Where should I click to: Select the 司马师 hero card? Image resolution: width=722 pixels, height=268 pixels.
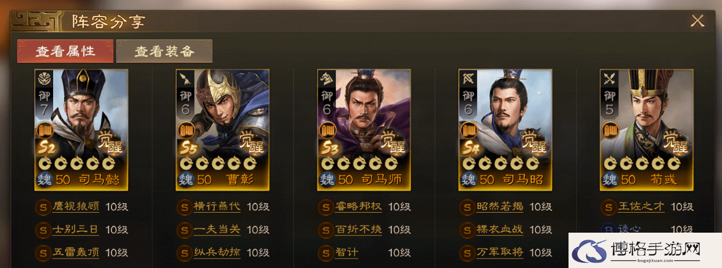(x=364, y=130)
